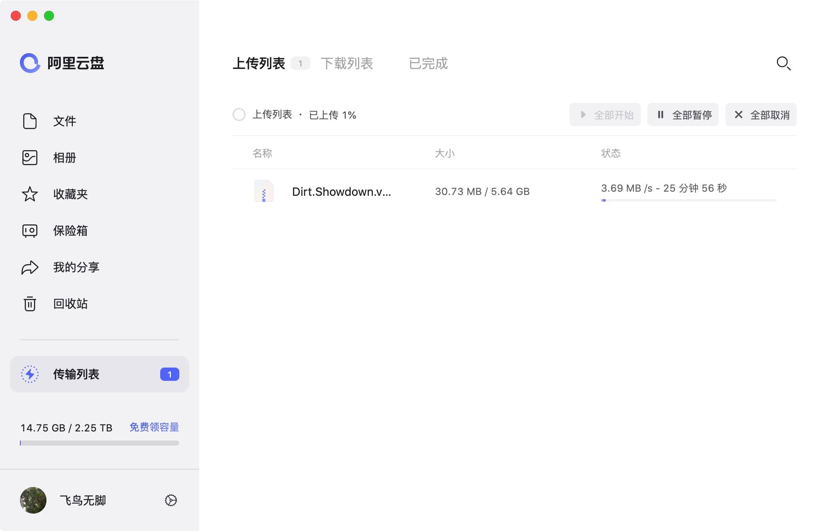Viewport: 830px width, 531px height.
Task: Click the upload progress bar of Dirt.Showdown
Action: click(689, 200)
